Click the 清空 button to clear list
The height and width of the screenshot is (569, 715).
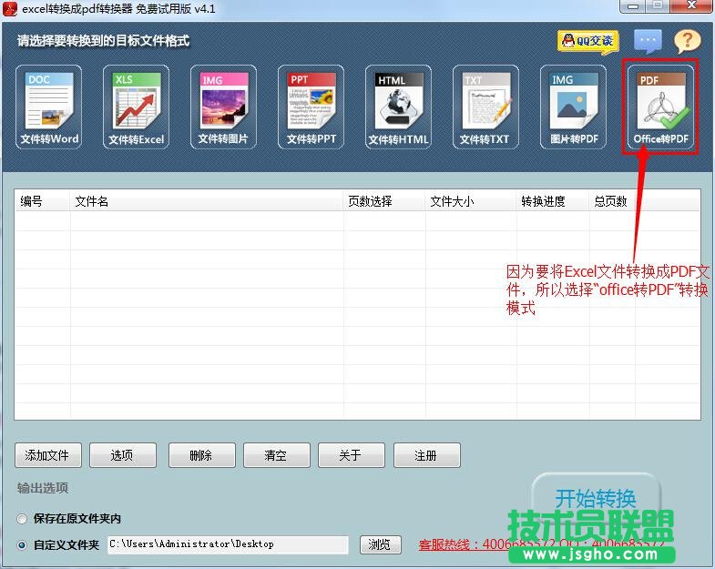tap(277, 455)
